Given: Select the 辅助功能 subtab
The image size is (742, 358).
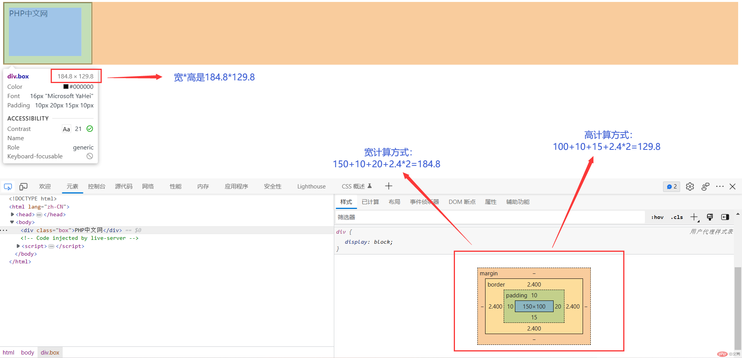Looking at the screenshot, I should (518, 202).
